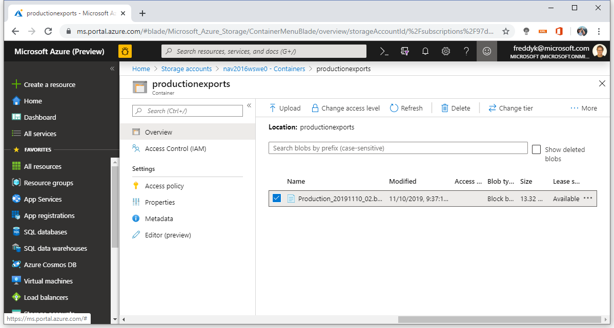The height and width of the screenshot is (328, 614).
Task: Open blob row context menu ellipsis
Action: (x=588, y=198)
